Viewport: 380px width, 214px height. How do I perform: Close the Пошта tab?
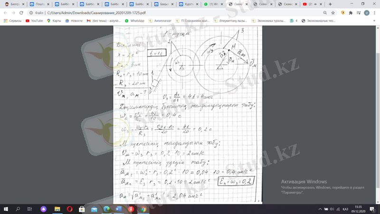click(48, 4)
